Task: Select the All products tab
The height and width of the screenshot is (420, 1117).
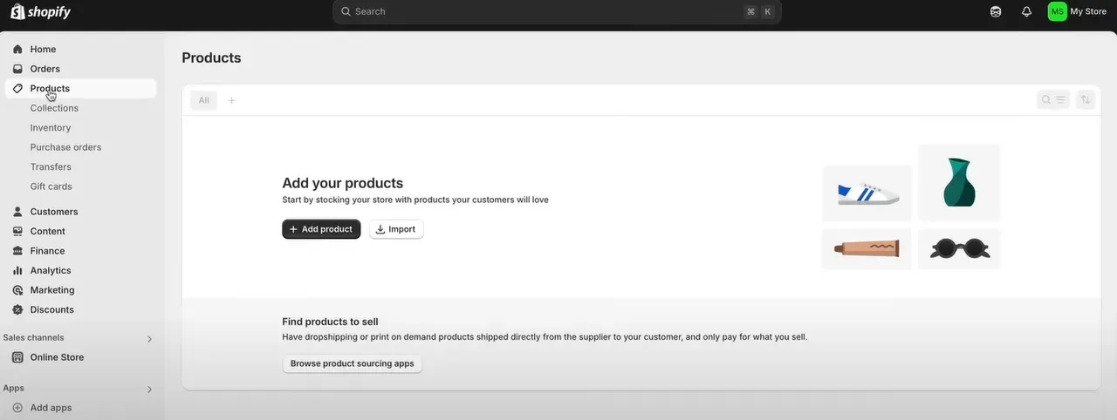Action: pos(203,100)
